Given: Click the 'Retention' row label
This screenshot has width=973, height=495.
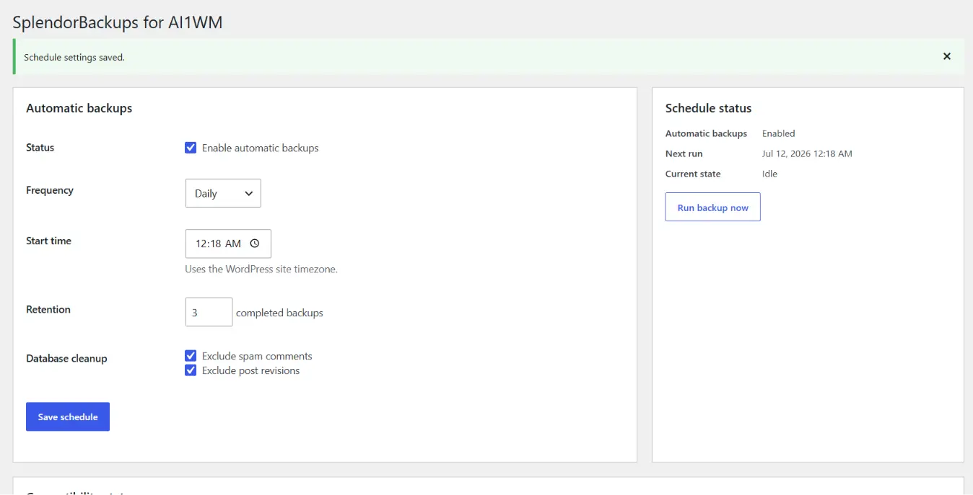Looking at the screenshot, I should coord(48,309).
